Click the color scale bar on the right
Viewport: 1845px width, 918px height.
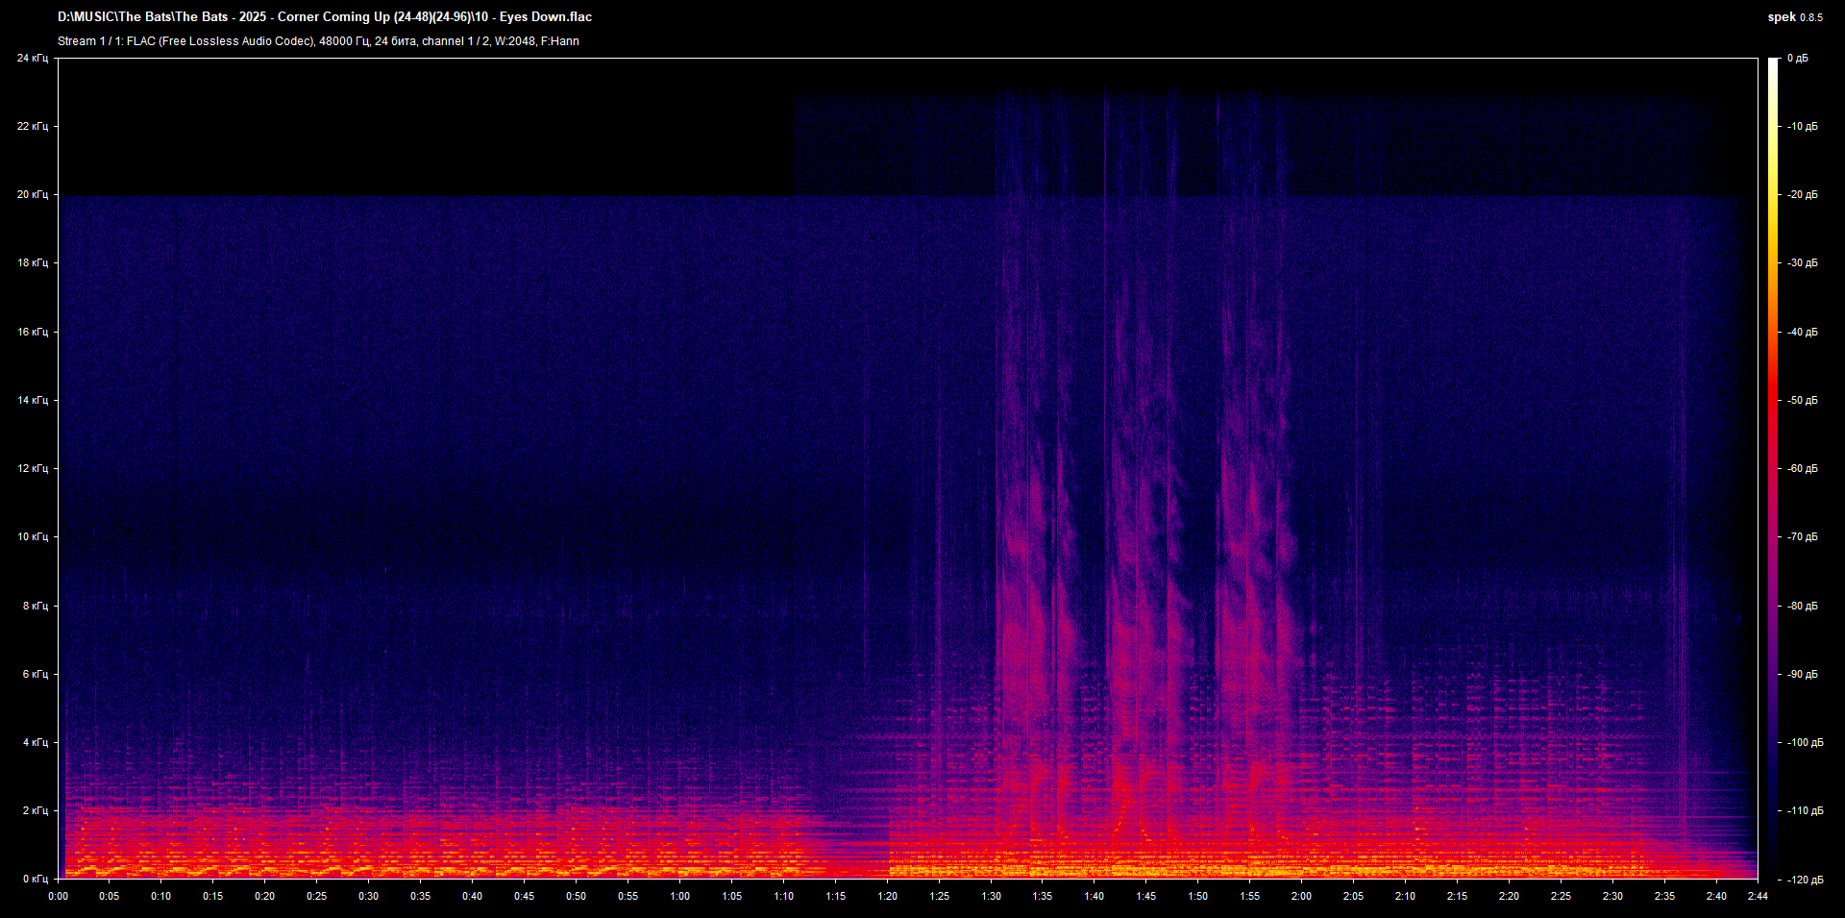(x=1773, y=468)
